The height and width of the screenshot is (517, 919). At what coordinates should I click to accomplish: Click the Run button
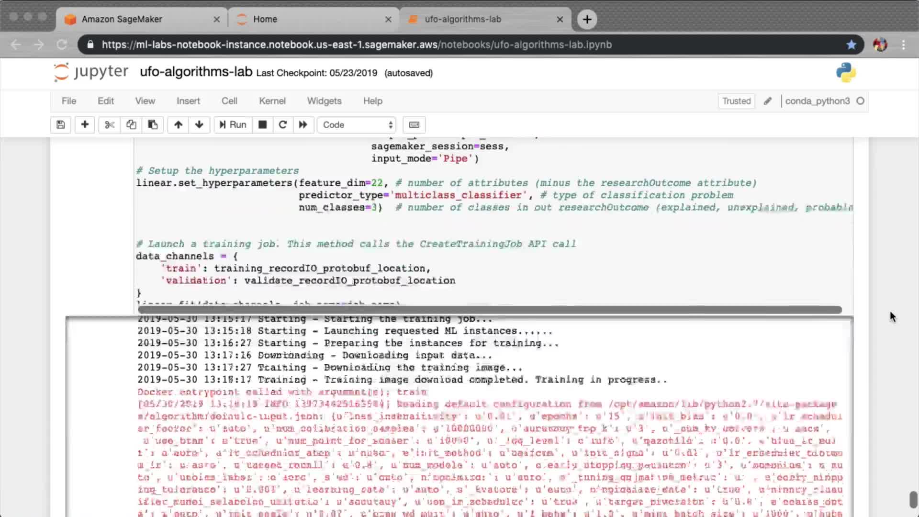pos(233,125)
